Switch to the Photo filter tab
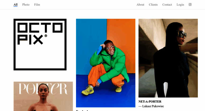 tap(26, 4)
